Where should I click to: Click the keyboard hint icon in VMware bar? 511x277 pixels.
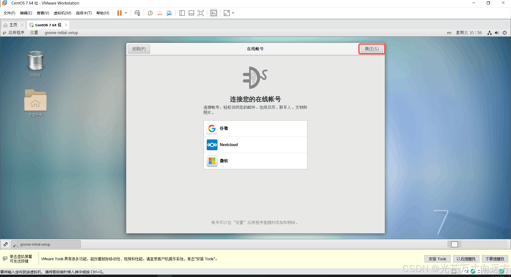click(x=5, y=259)
